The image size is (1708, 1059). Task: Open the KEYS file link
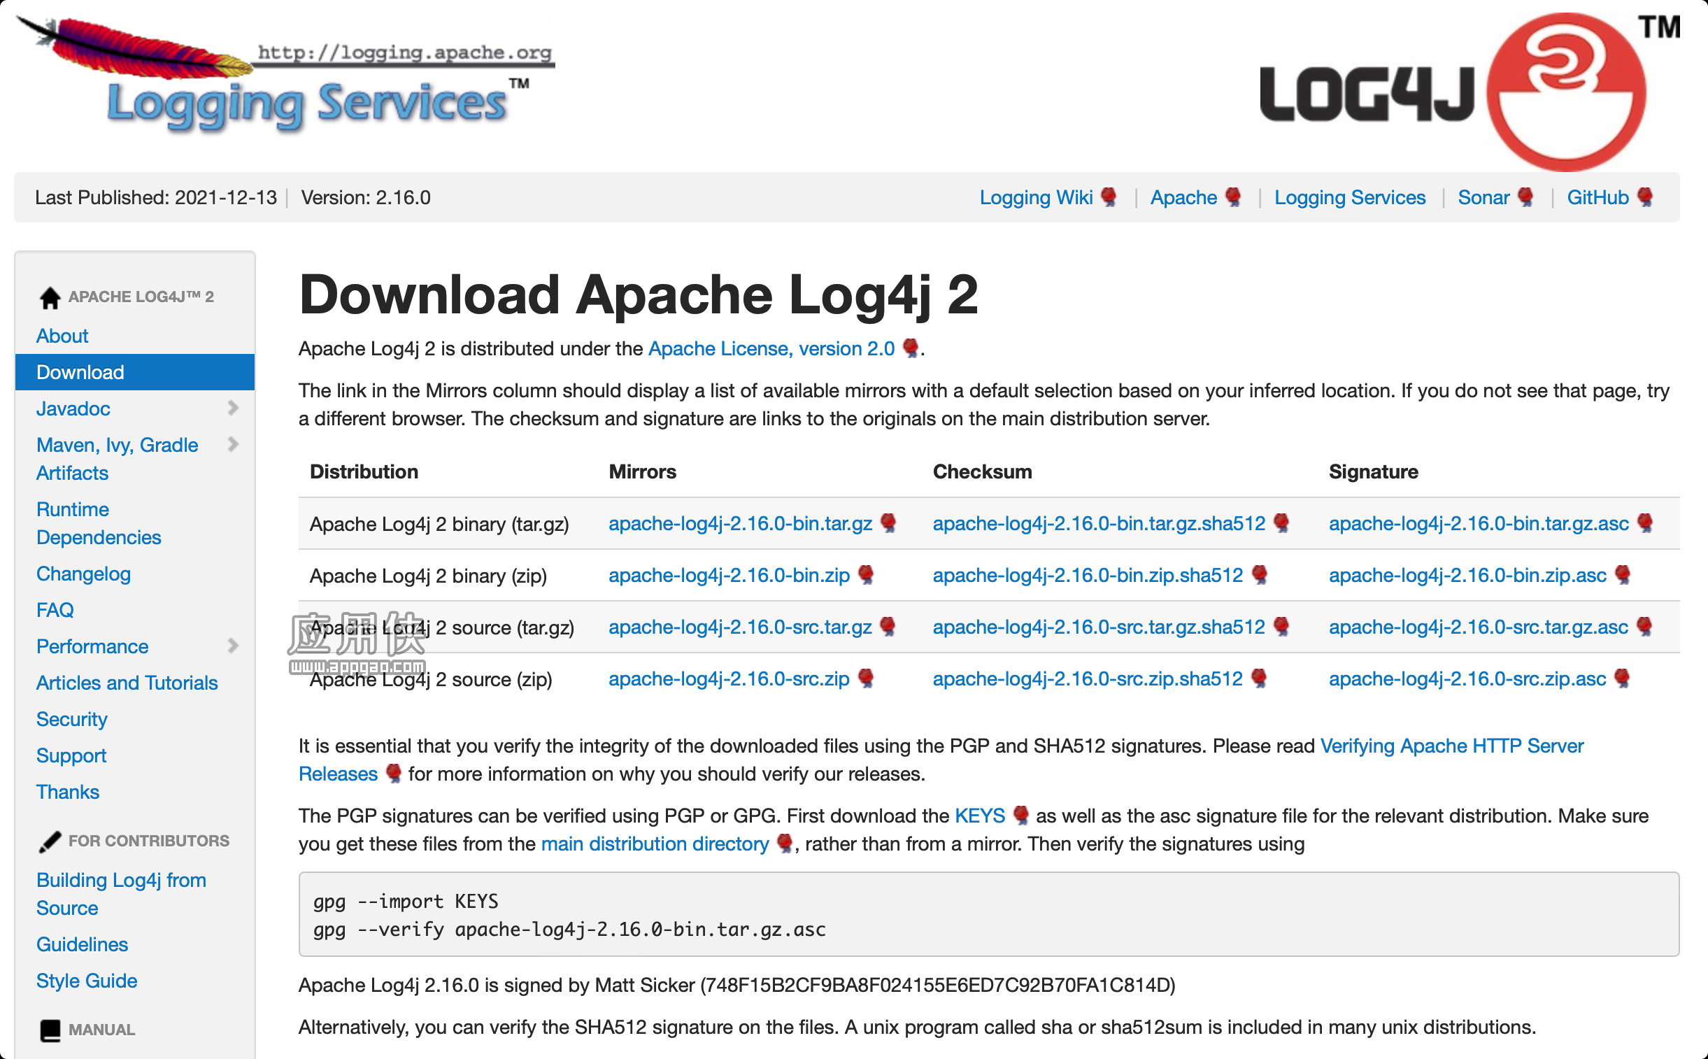tap(980, 816)
